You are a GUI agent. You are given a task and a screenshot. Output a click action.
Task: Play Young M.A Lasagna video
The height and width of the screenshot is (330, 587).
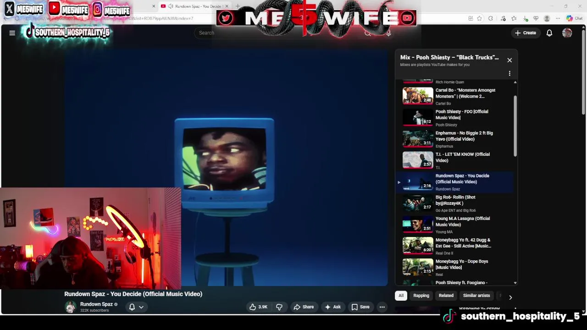click(454, 225)
